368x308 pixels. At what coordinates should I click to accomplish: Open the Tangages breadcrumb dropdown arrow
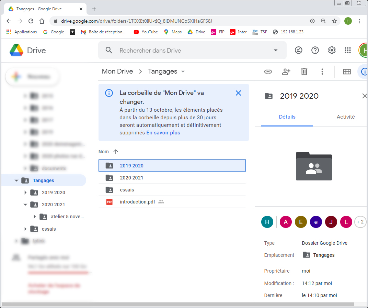click(183, 71)
